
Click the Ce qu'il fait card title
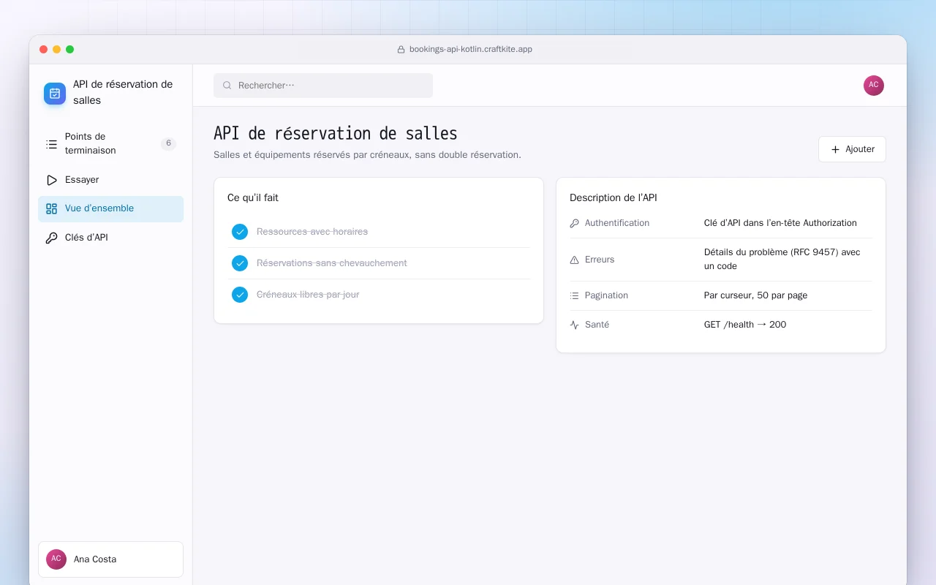click(x=253, y=197)
